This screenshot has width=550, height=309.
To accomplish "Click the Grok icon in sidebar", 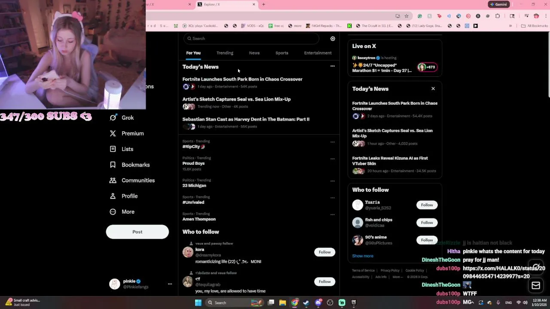I will tap(113, 118).
